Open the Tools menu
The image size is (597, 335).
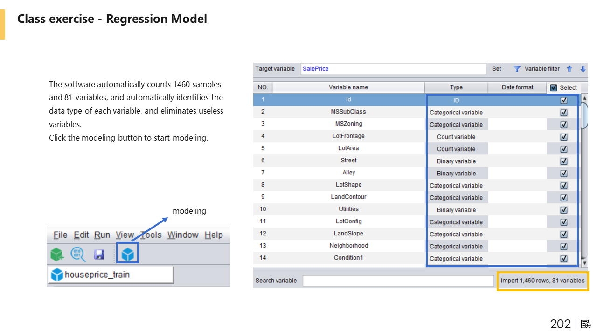151,235
